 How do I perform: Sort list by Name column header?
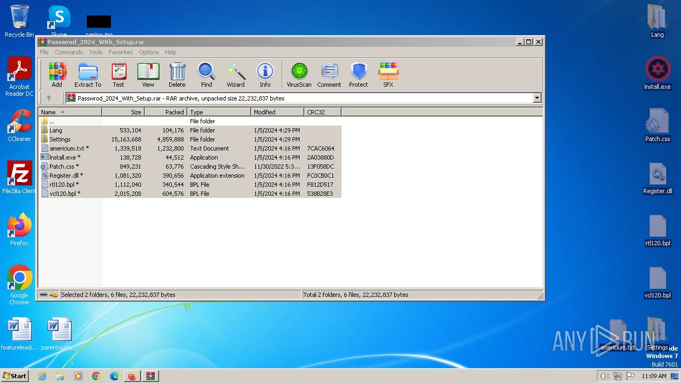70,112
